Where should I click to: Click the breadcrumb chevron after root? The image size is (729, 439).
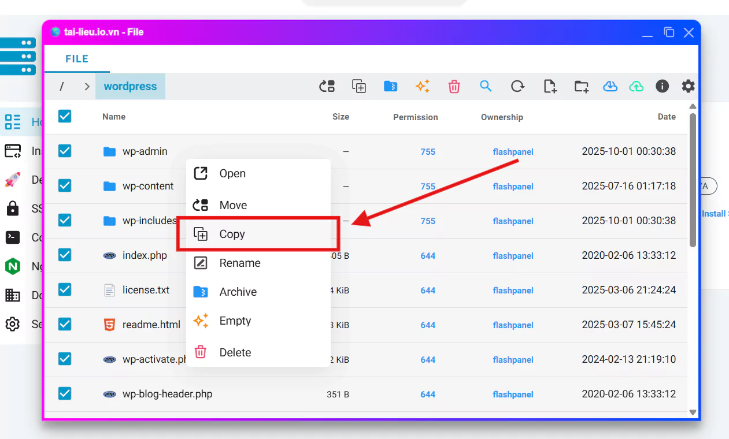point(87,87)
